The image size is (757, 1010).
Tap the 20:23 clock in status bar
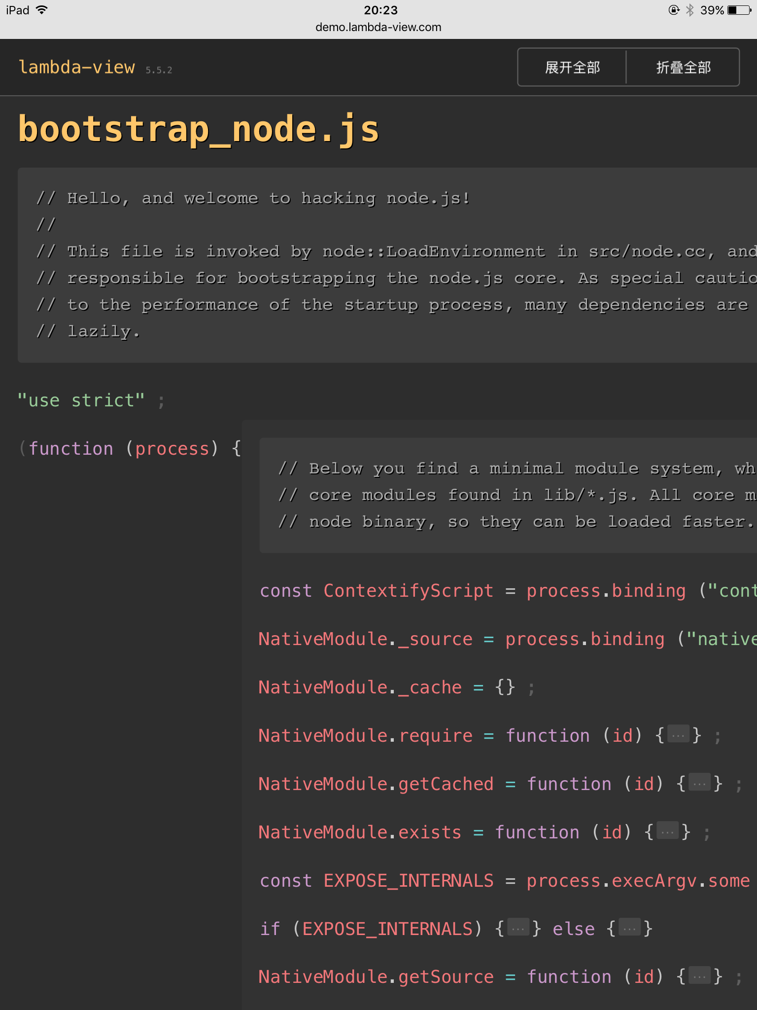pyautogui.click(x=380, y=10)
